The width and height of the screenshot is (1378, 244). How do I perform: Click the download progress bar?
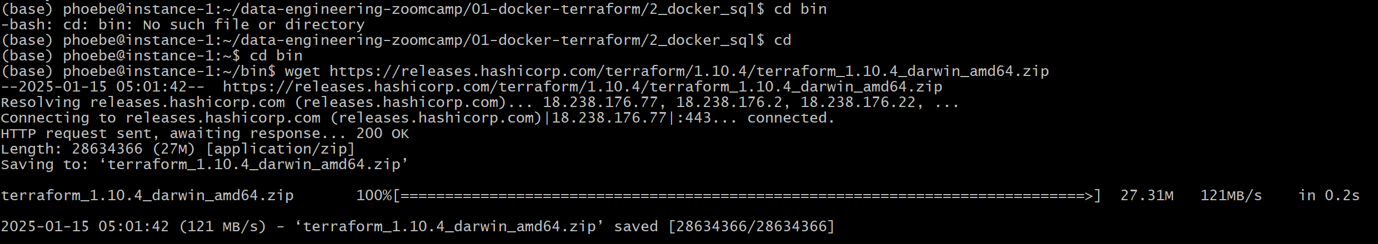(x=747, y=196)
